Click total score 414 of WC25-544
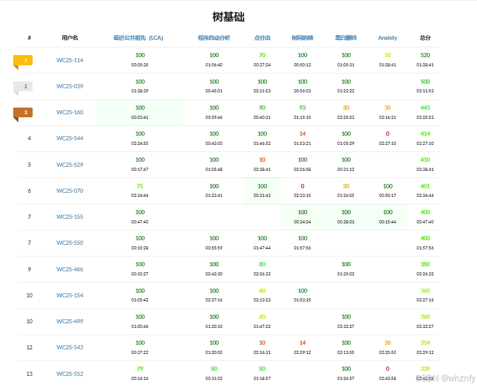 (x=425, y=134)
